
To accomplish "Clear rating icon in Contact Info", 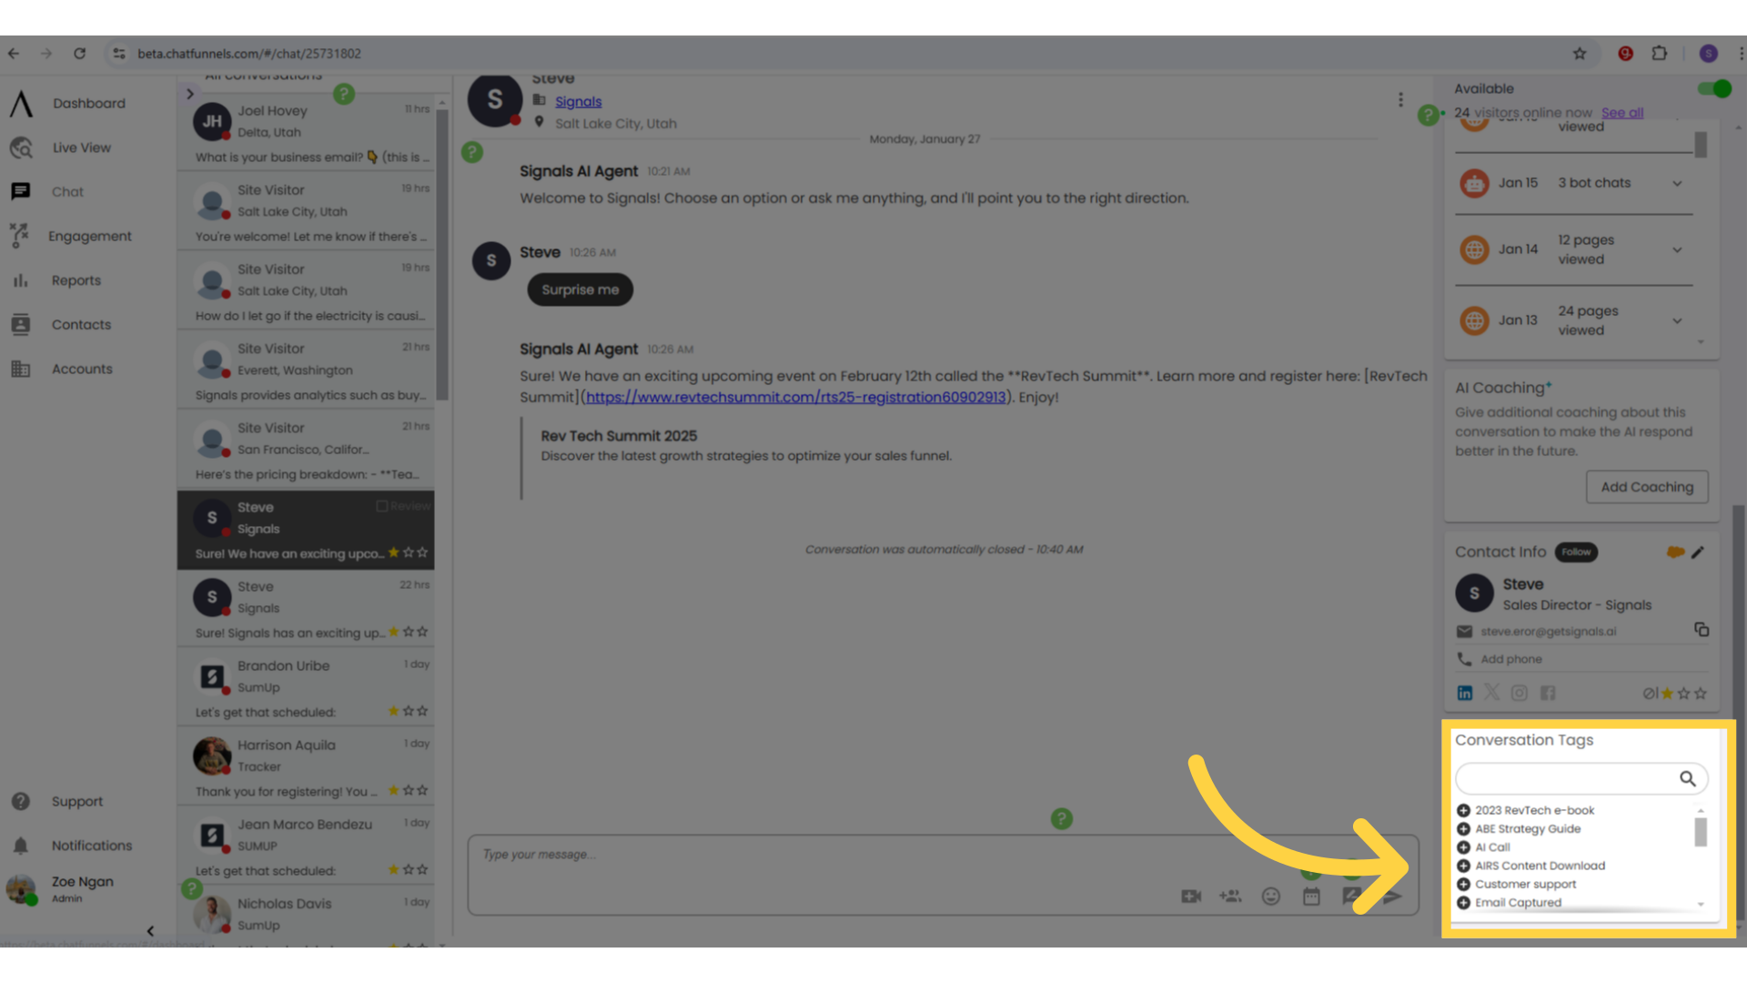I will click(1649, 694).
